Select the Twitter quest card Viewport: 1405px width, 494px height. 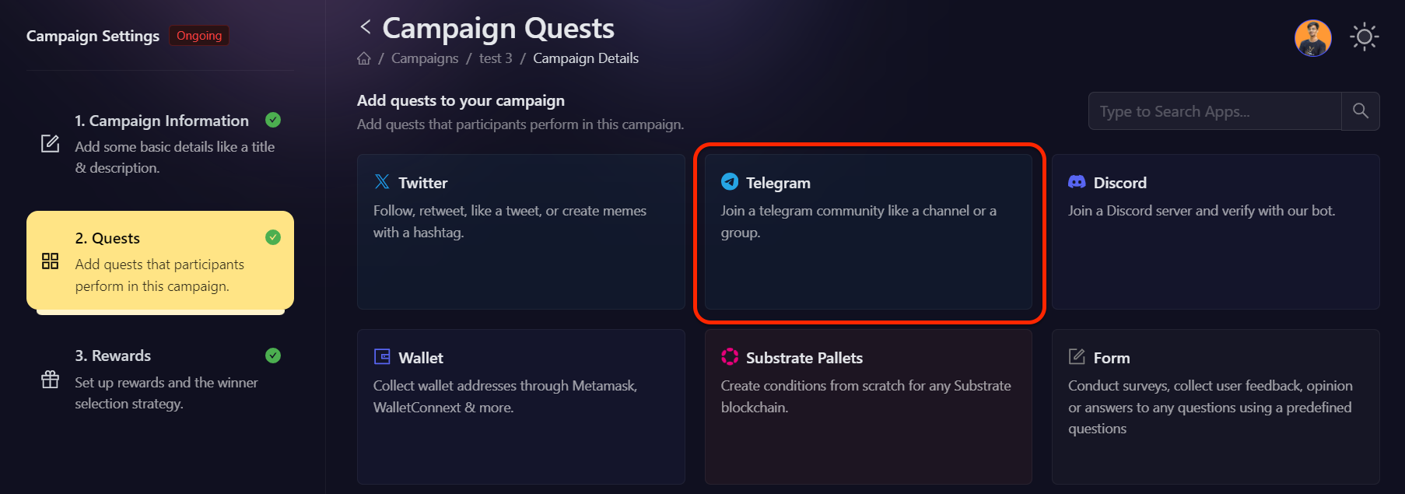point(520,231)
